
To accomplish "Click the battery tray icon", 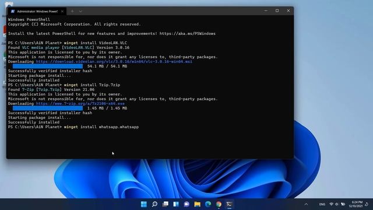I will point(343,204).
